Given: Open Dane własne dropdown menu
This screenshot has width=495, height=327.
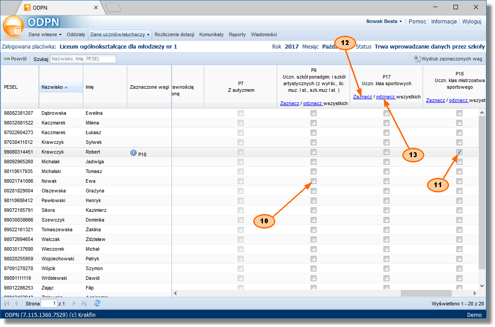Looking at the screenshot, I should (x=45, y=34).
